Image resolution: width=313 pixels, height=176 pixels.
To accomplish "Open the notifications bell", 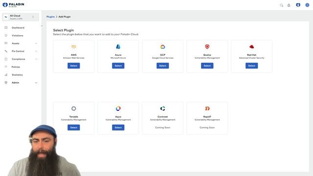I will tap(289, 5).
